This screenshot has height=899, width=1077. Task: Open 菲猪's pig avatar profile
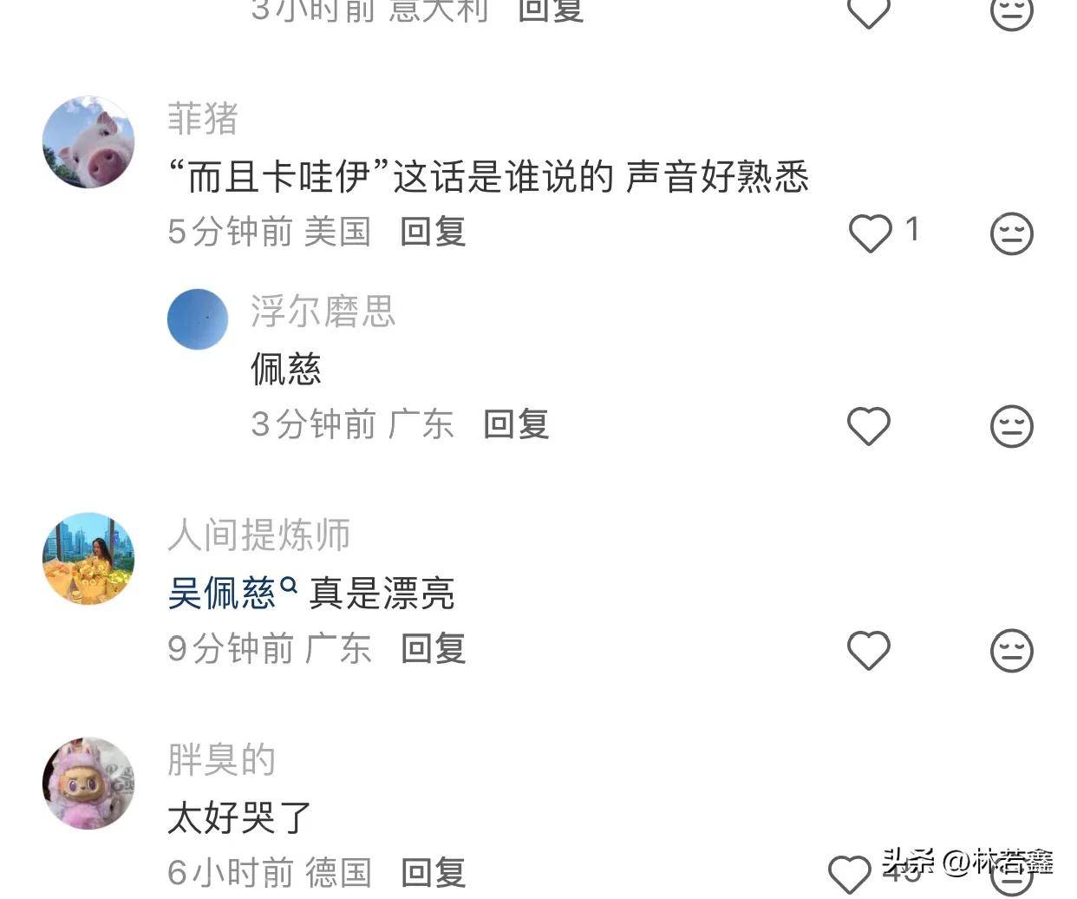click(x=88, y=142)
